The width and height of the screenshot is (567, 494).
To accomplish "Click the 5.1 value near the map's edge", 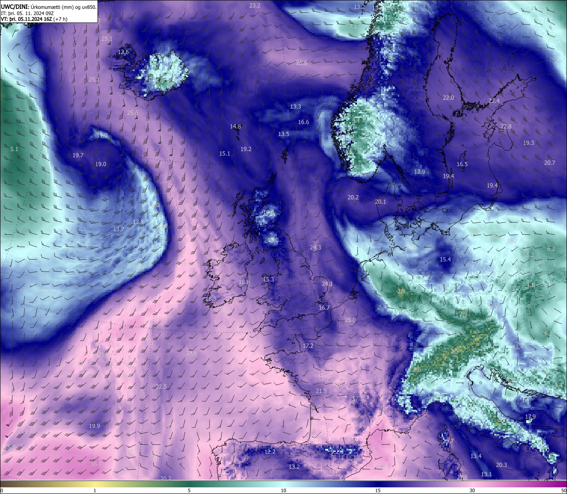I will pyautogui.click(x=14, y=149).
